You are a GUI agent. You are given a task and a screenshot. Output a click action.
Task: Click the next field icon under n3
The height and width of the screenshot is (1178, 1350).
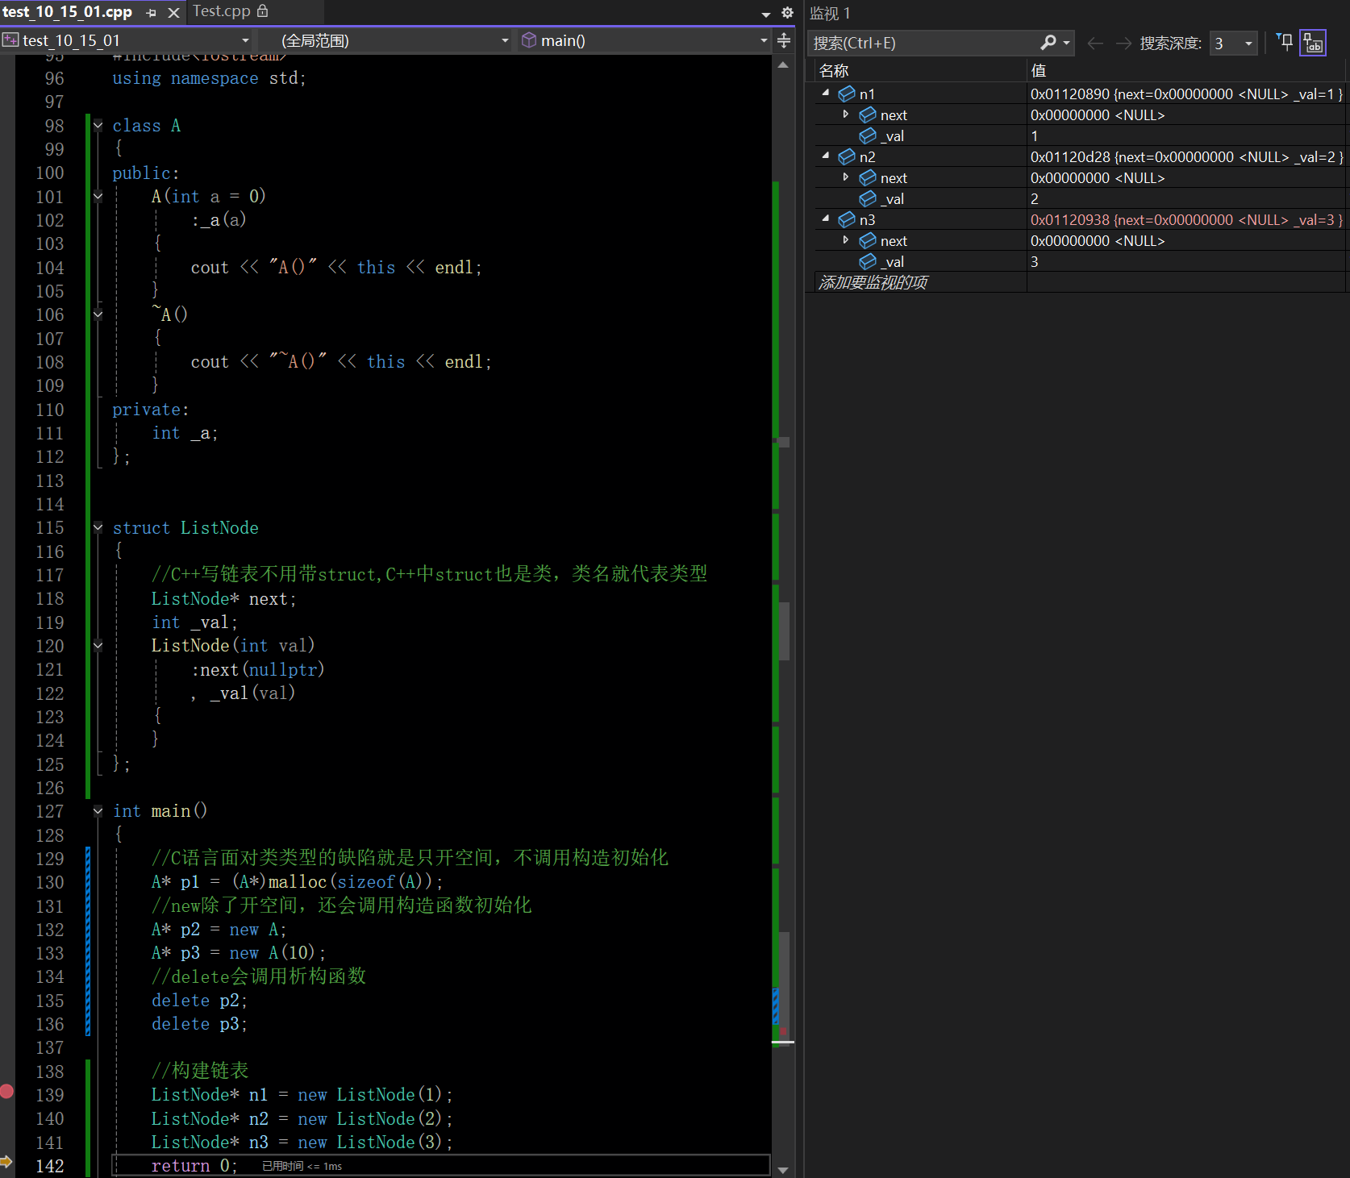point(868,241)
